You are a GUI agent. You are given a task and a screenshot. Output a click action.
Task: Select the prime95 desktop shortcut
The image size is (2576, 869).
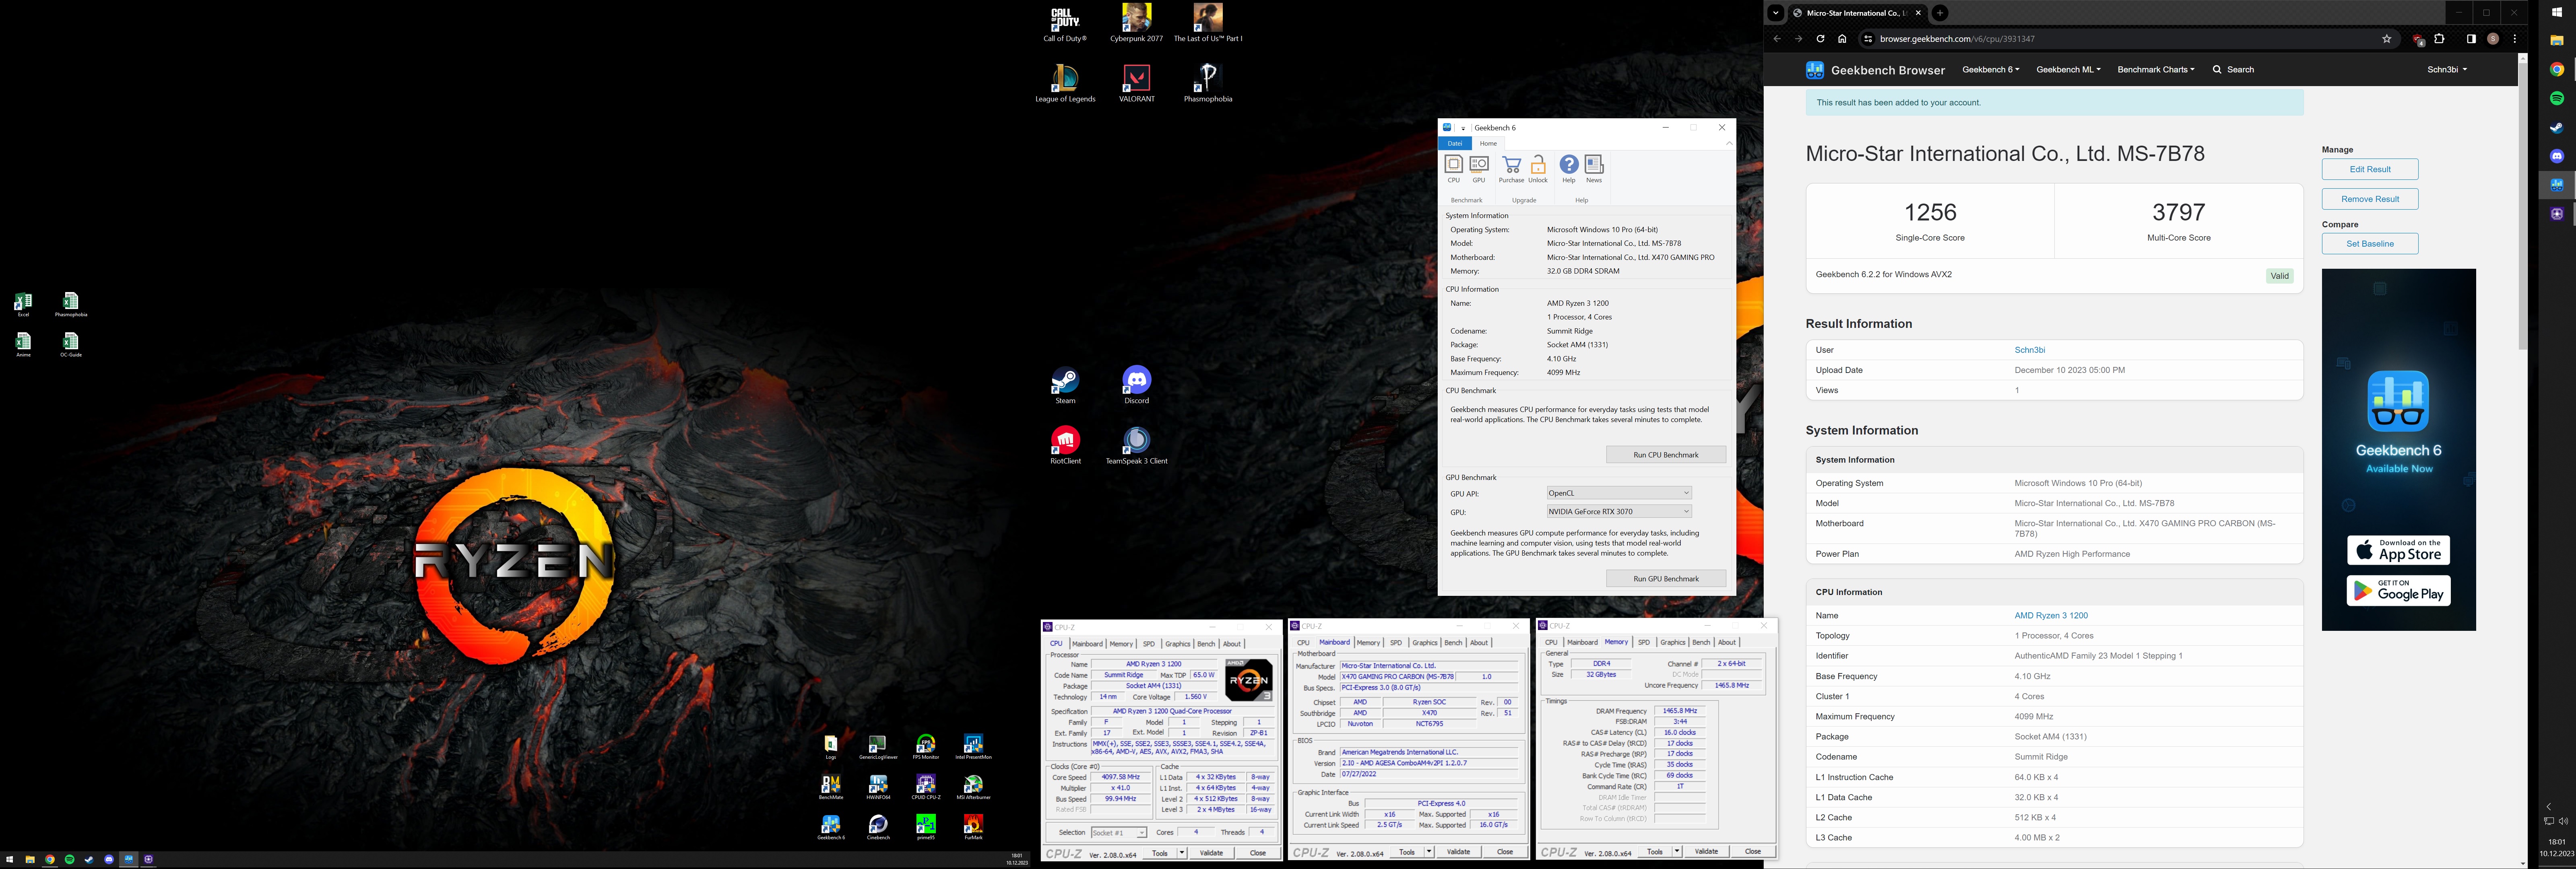[x=926, y=827]
